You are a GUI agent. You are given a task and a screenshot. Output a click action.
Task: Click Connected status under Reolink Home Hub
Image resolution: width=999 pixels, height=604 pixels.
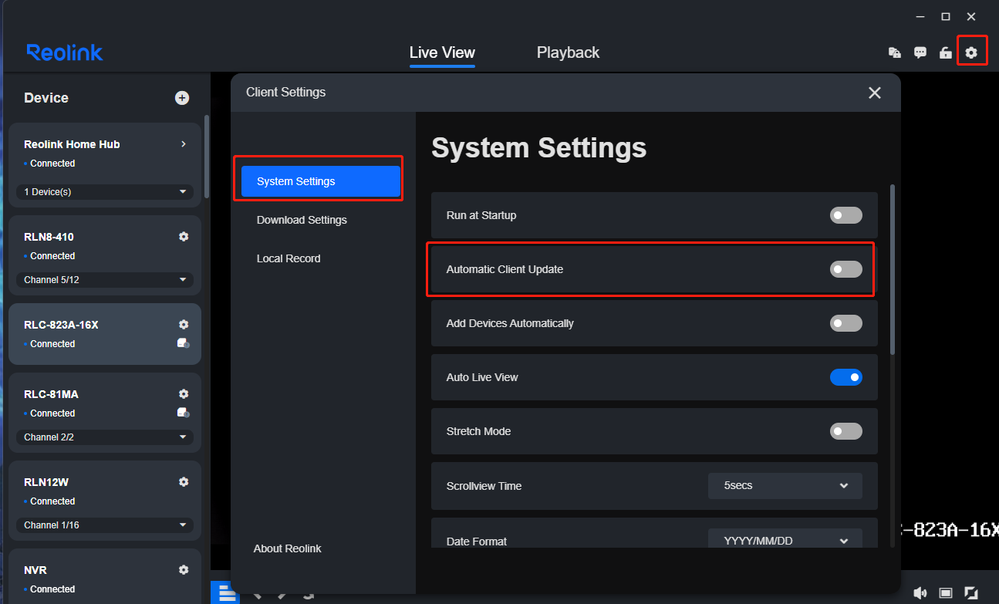pyautogui.click(x=52, y=164)
